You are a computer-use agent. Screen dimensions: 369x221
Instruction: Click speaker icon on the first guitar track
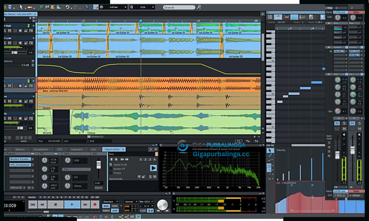point(20,31)
